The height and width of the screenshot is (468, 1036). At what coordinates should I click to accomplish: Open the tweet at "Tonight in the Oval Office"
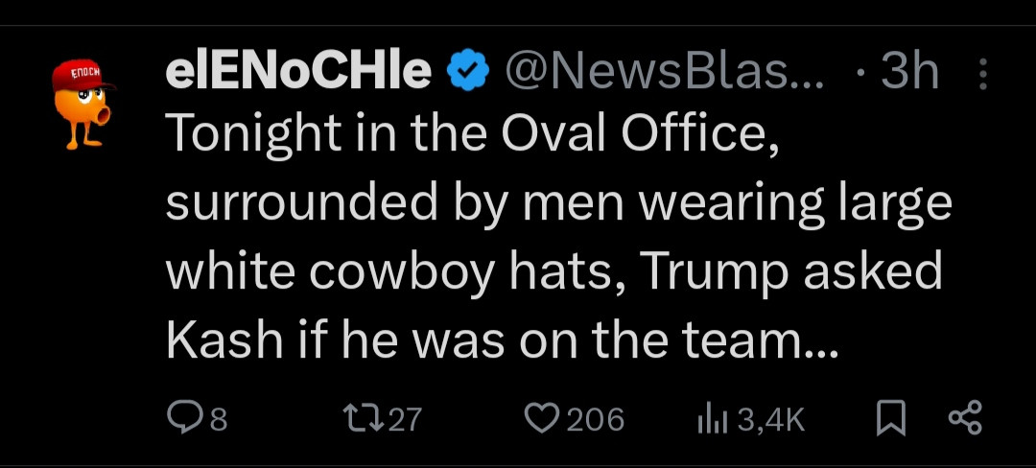(472, 137)
